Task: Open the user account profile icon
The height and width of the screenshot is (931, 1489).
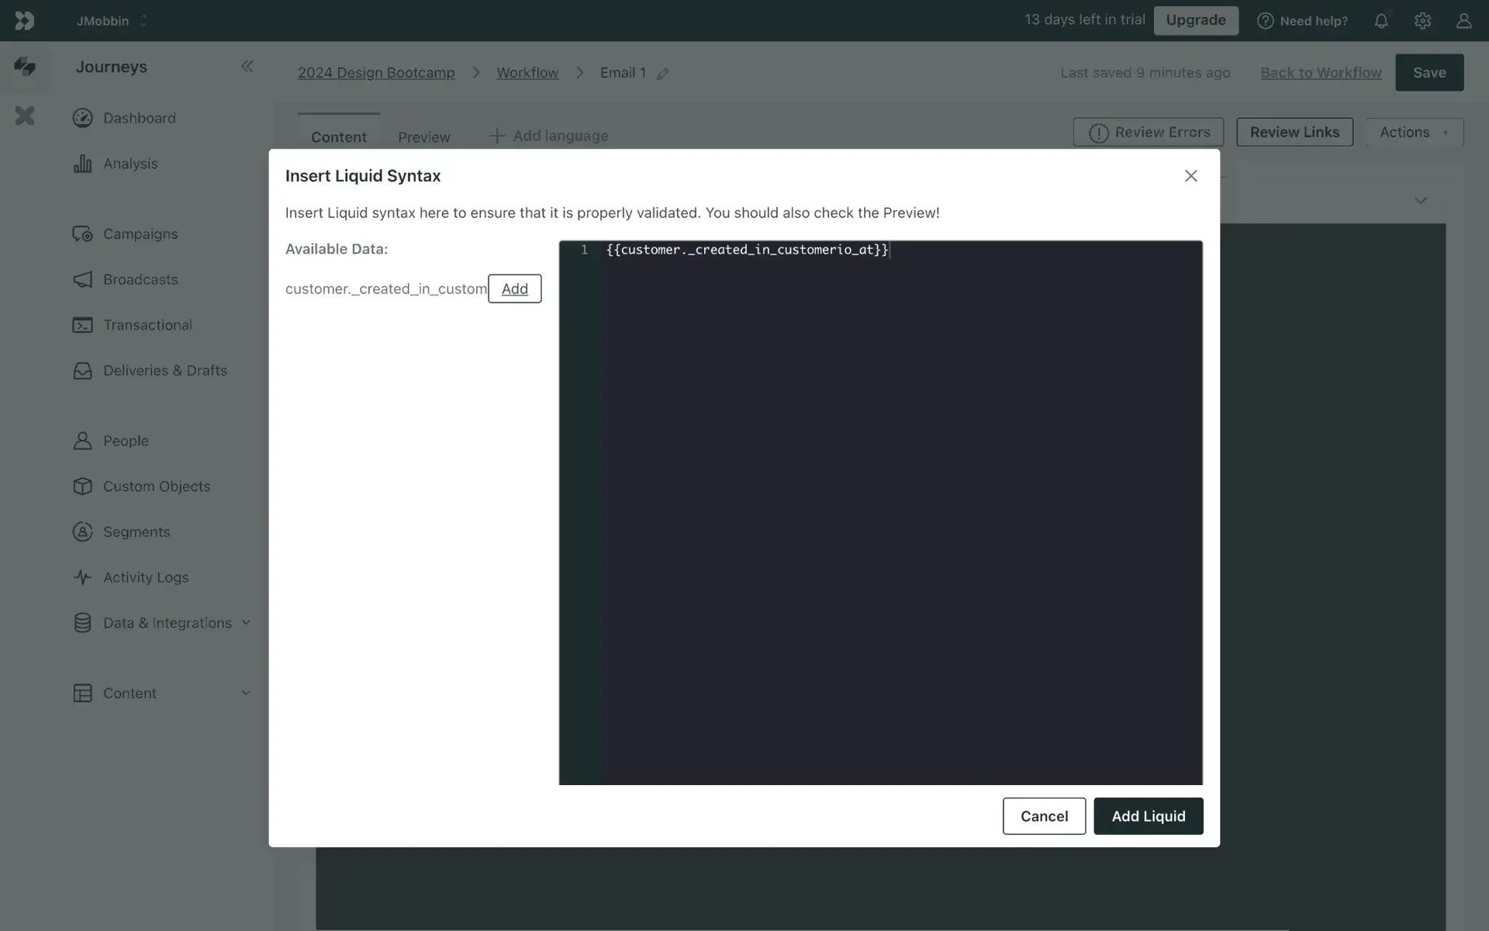Action: [1463, 21]
